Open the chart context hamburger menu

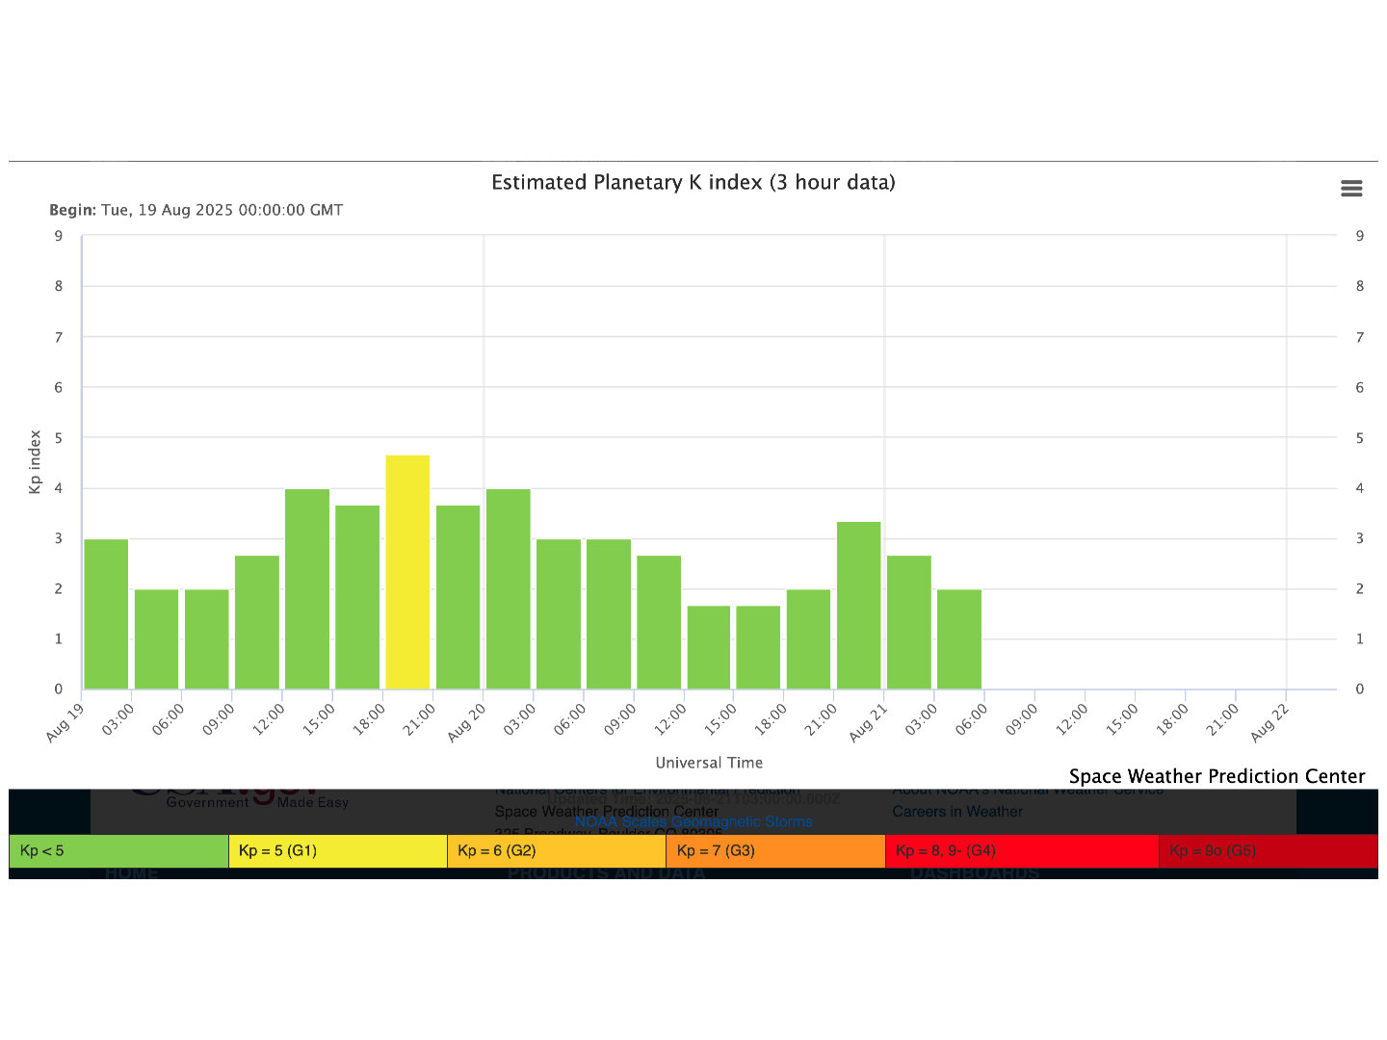coord(1351,189)
